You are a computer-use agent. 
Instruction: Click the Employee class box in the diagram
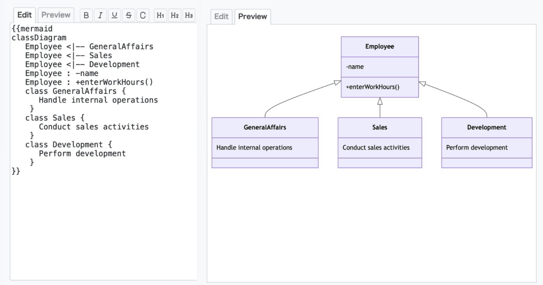click(380, 47)
